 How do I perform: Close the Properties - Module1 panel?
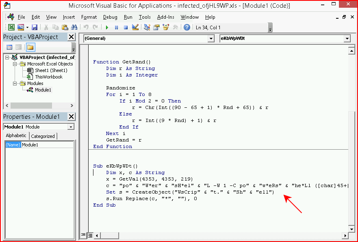coord(71,117)
